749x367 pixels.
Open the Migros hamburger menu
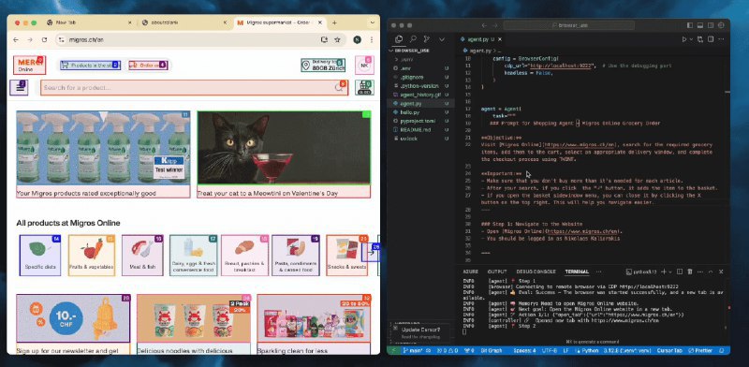19,87
